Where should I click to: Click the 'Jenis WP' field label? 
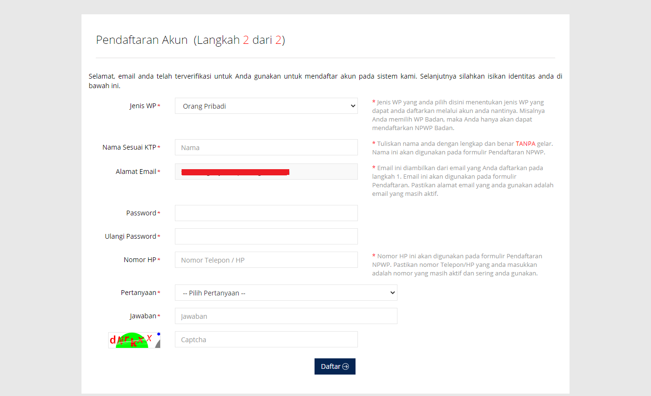[143, 106]
